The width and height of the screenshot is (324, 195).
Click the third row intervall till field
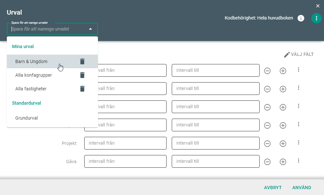(x=216, y=107)
